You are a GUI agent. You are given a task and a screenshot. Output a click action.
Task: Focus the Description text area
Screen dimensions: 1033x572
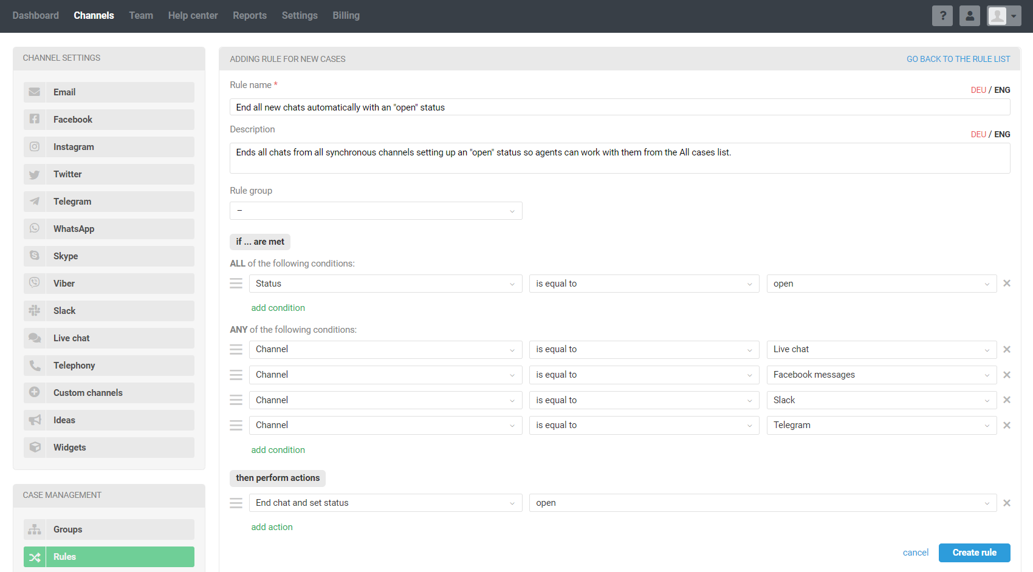[620, 158]
